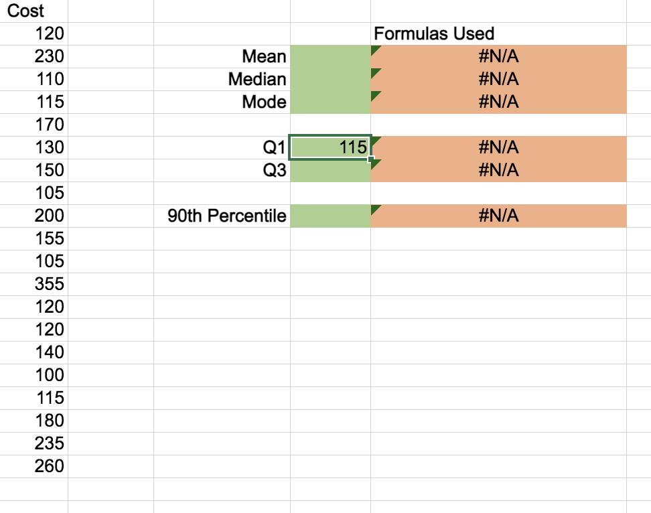This screenshot has width=651, height=513.
Task: Select the cell with cost value 230
Action: [x=33, y=56]
